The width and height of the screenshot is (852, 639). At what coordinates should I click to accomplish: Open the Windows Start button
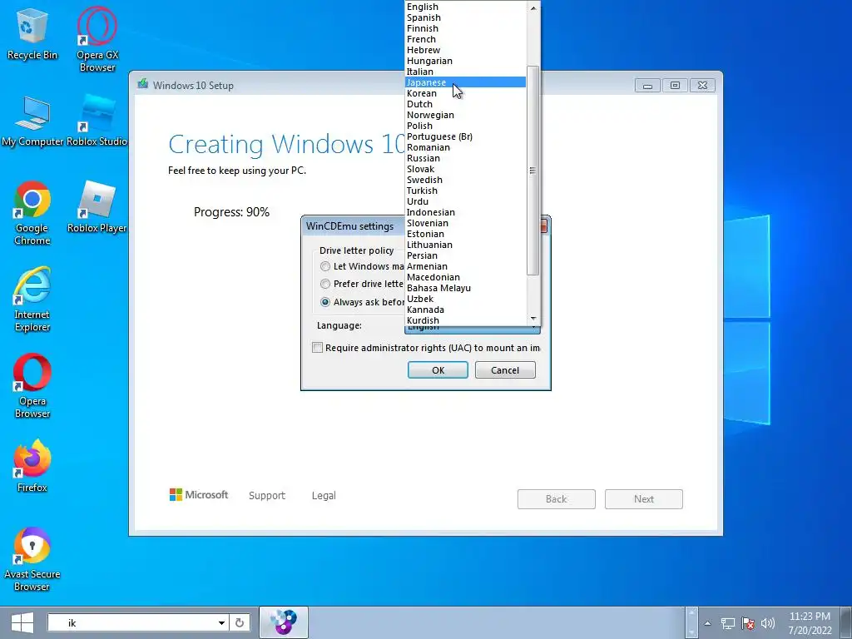tap(22, 622)
